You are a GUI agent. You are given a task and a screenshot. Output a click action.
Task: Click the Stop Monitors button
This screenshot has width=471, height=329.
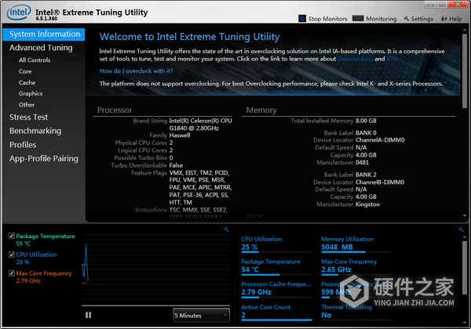[323, 19]
